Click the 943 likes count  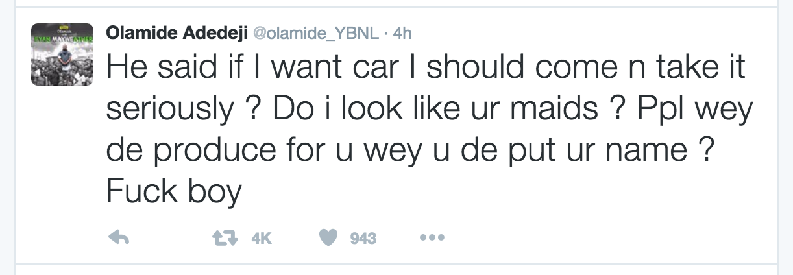pyautogui.click(x=363, y=239)
